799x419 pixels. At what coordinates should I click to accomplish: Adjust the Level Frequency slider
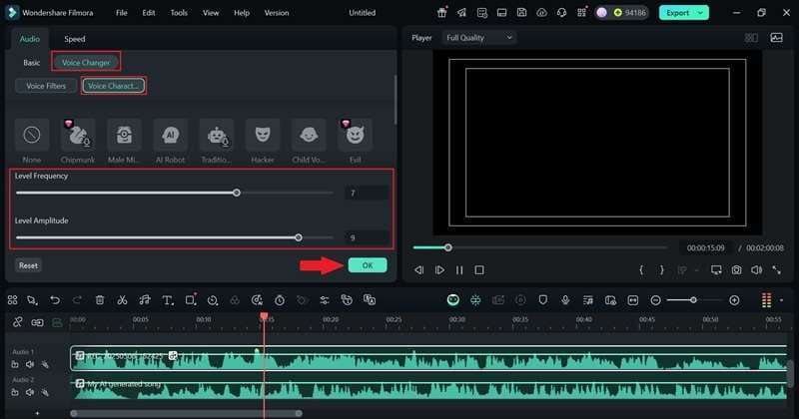(237, 193)
